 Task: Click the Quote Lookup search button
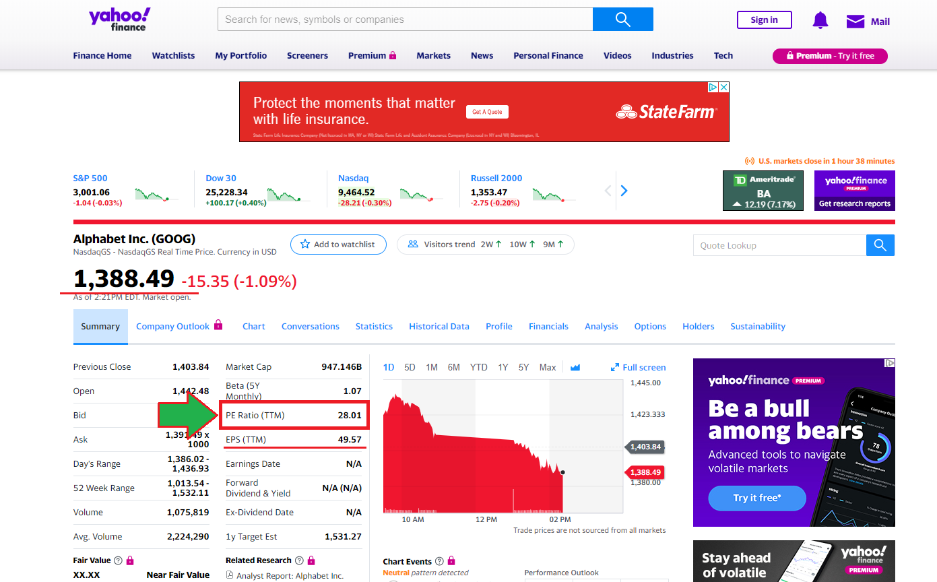(880, 245)
